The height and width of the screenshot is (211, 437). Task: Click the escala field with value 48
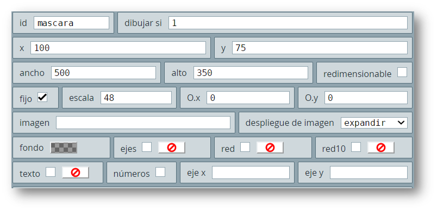[136, 98]
